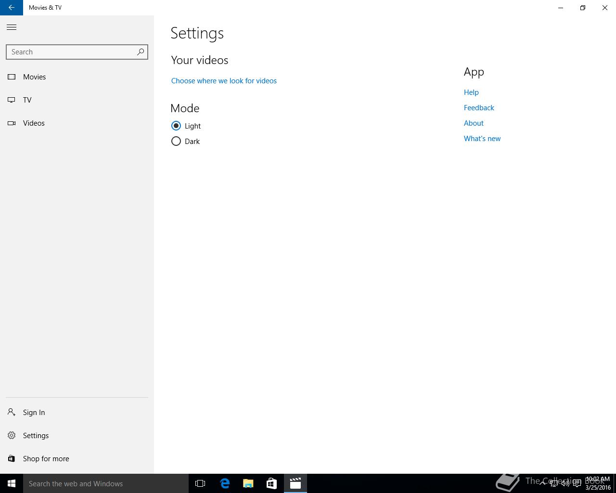Open the Feedback link
The width and height of the screenshot is (616, 493).
pyautogui.click(x=479, y=108)
